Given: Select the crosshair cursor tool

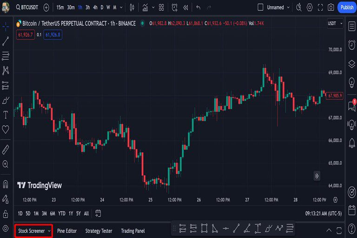Looking at the screenshot, I should click(6, 26).
